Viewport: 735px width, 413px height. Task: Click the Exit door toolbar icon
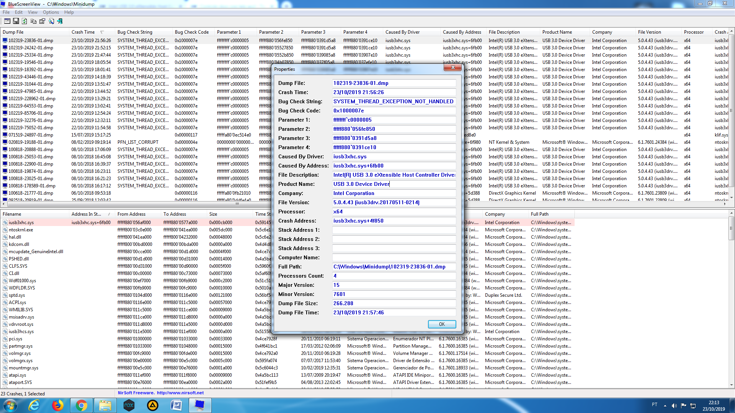pyautogui.click(x=60, y=21)
